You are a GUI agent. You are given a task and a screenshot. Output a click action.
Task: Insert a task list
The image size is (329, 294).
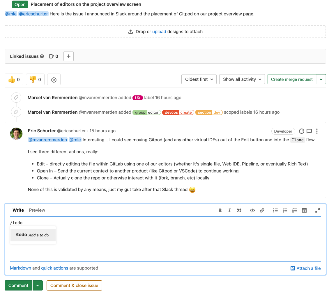click(295, 211)
